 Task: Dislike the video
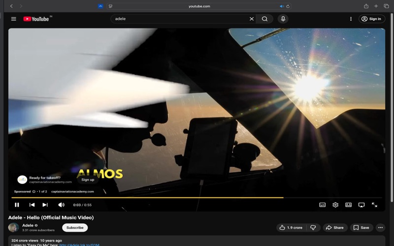point(313,228)
